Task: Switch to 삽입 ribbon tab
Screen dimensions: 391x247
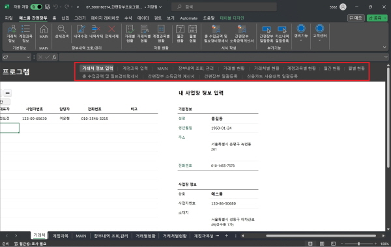Action: pyautogui.click(x=65, y=18)
